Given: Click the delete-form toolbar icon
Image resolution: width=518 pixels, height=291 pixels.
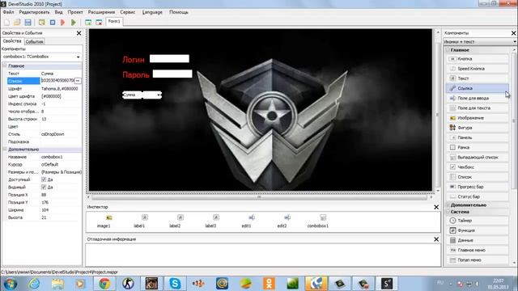Looking at the screenshot, I should click(x=99, y=23).
